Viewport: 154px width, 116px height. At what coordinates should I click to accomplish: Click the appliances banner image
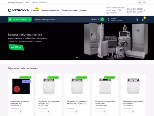point(116,41)
